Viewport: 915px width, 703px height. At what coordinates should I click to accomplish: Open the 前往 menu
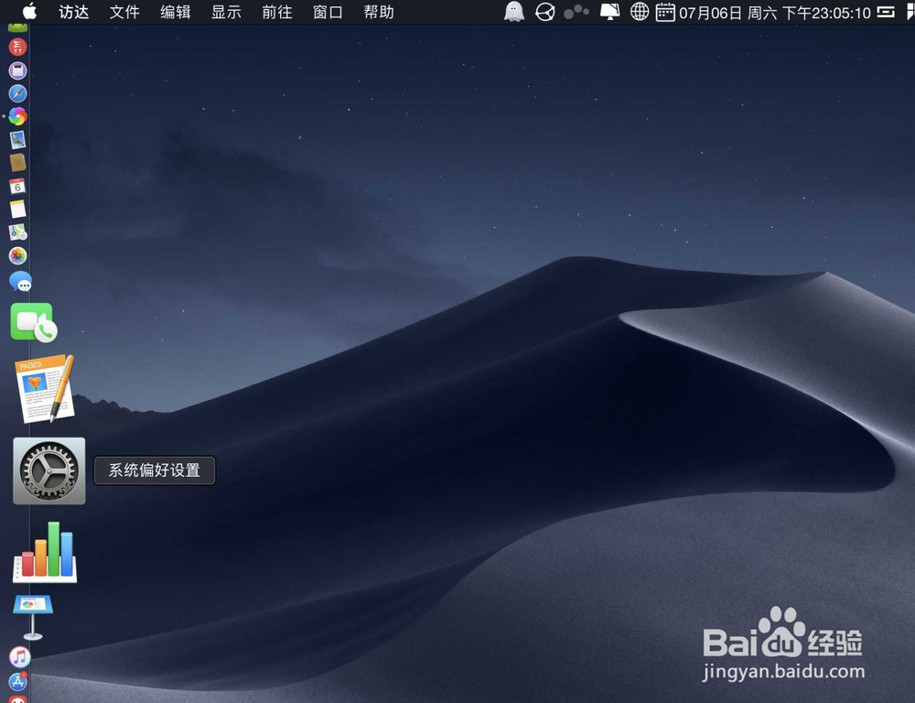coord(276,12)
